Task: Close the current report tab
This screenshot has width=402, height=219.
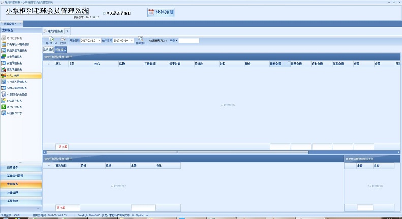Action: (67, 31)
